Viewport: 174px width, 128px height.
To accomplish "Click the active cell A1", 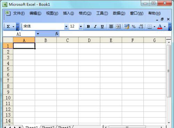I will (24, 46).
